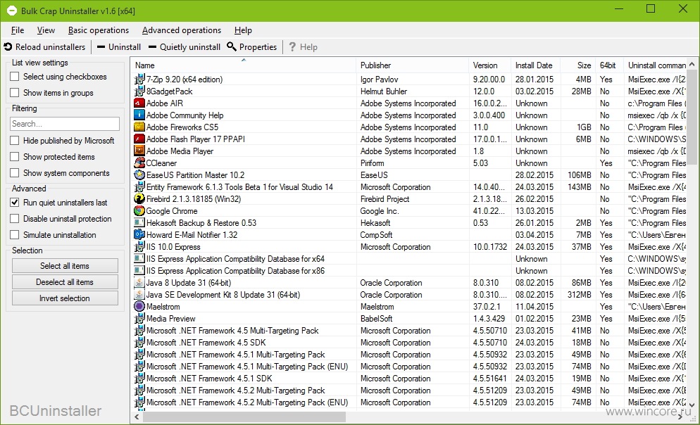Click the Java 8 Update 31 icon

139,283
